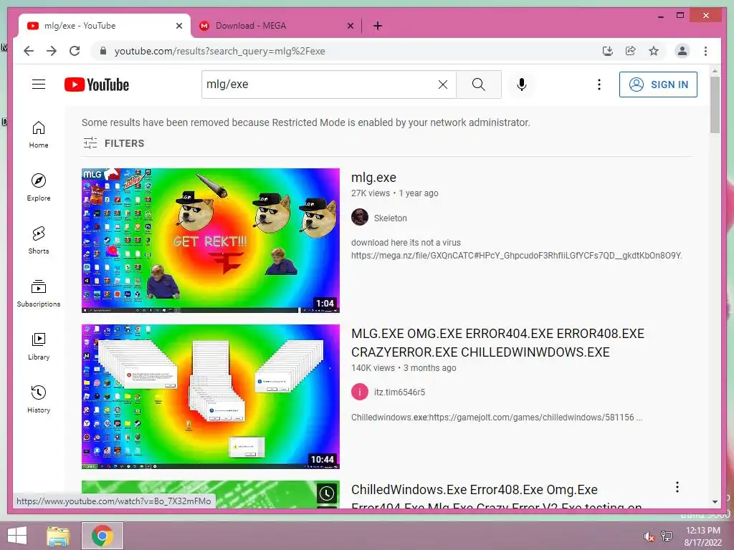734x550 pixels.
Task: Clear the search box with the X
Action: click(442, 85)
